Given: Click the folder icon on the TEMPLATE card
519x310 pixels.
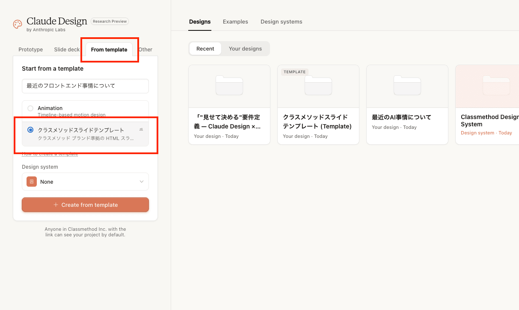Looking at the screenshot, I should (318, 85).
